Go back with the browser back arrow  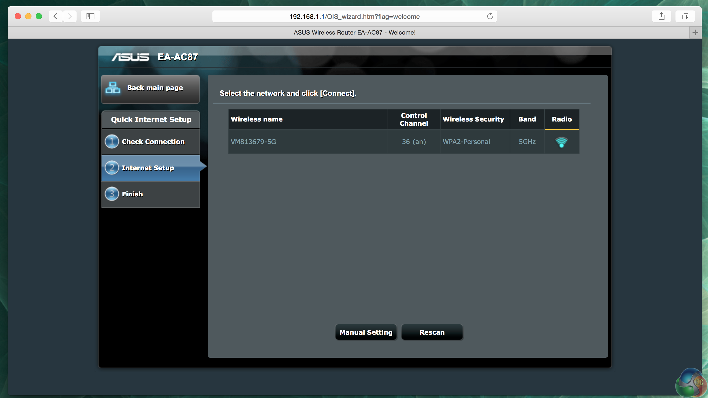pos(56,16)
